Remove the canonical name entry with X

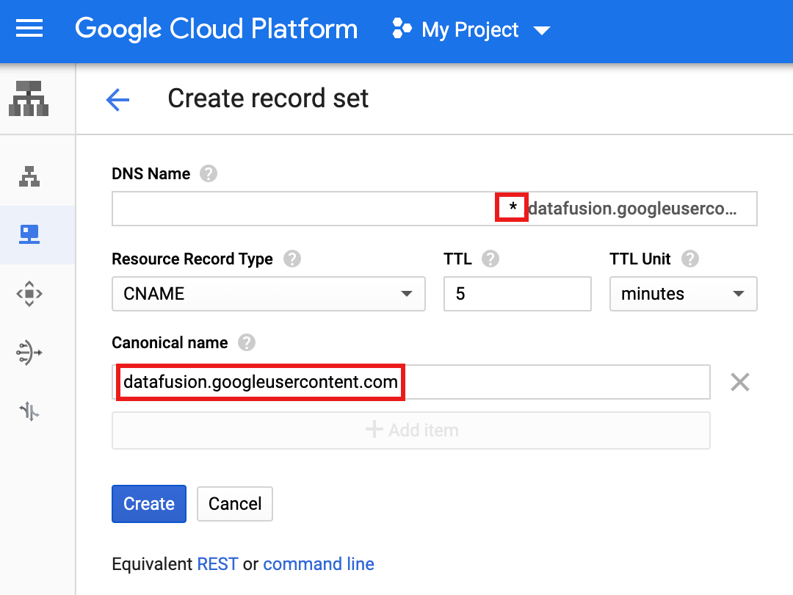739,382
